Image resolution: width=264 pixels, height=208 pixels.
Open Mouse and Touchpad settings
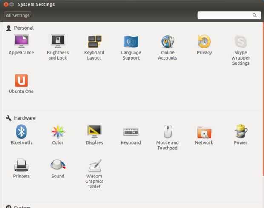[167, 137]
